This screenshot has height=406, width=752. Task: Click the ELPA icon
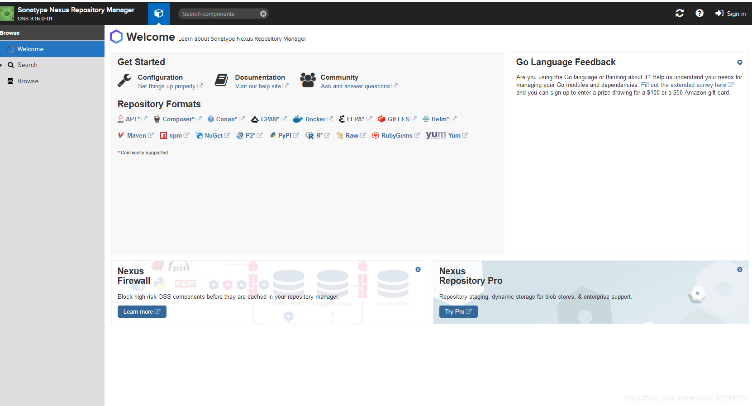(x=342, y=119)
